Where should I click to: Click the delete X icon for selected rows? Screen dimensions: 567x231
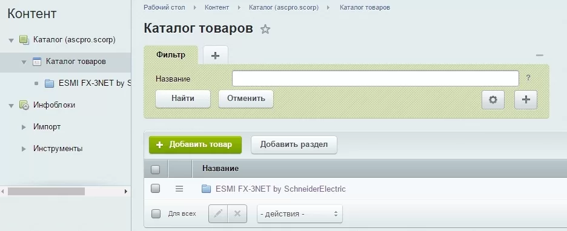[237, 213]
